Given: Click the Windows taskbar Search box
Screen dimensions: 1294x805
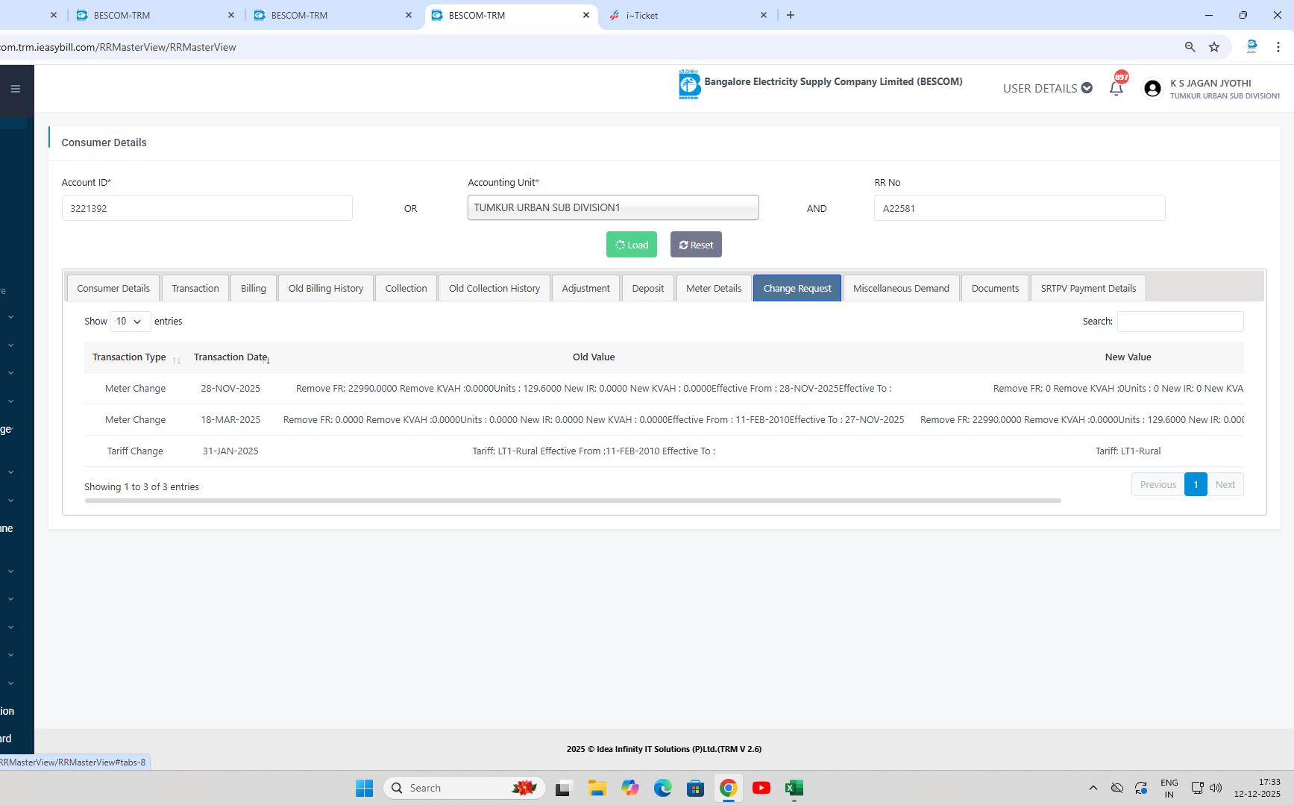Looking at the screenshot, I should point(465,788).
